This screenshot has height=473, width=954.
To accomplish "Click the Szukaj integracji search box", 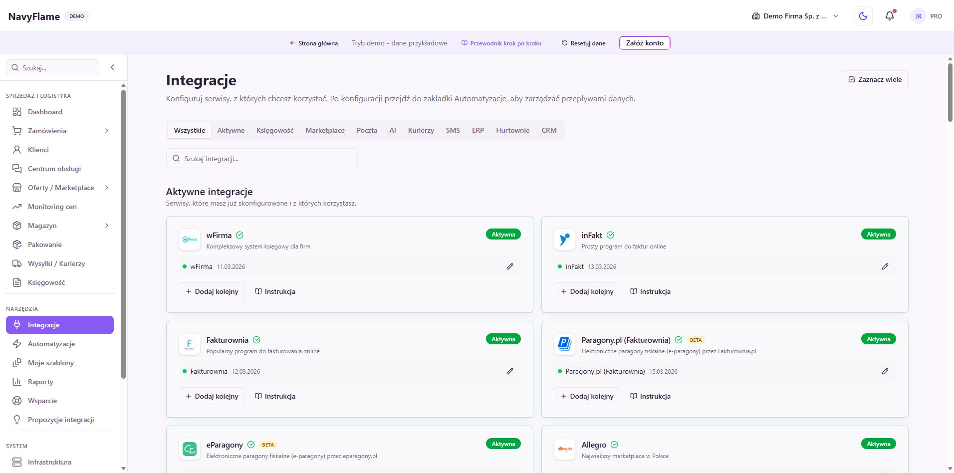I will pyautogui.click(x=262, y=159).
